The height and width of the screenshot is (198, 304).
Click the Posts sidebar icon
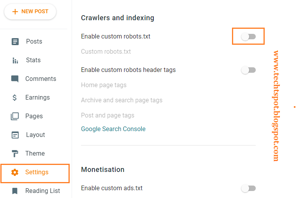(15, 42)
